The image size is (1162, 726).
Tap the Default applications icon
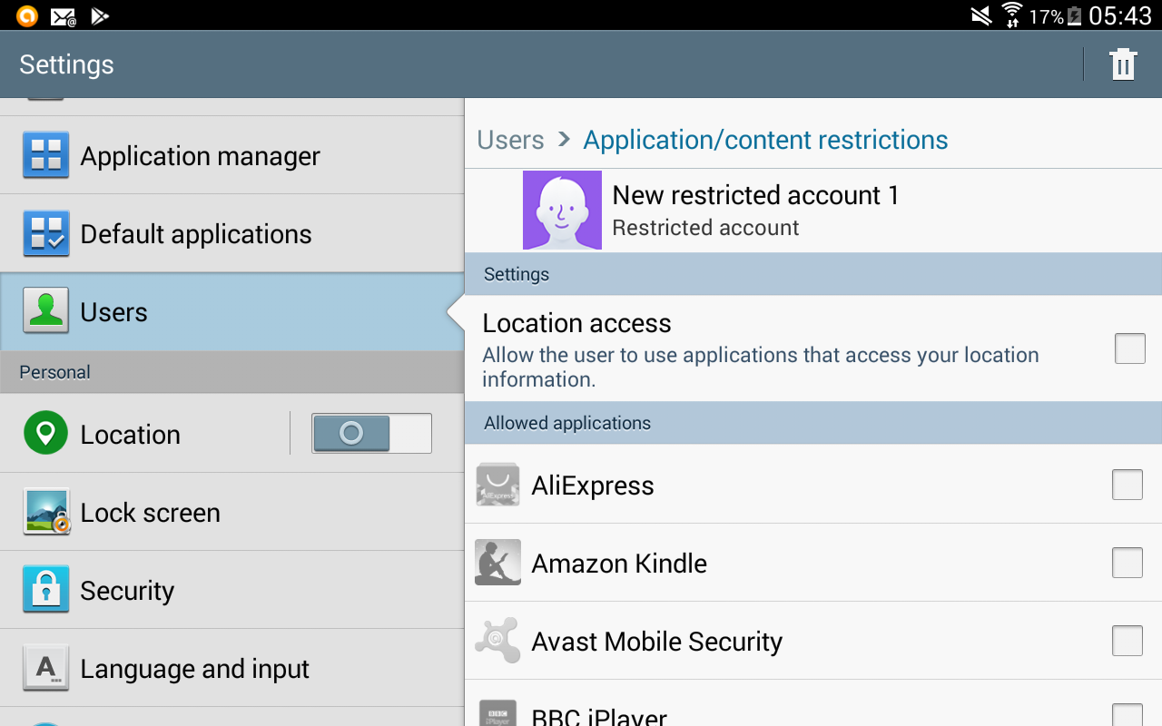[x=45, y=234]
